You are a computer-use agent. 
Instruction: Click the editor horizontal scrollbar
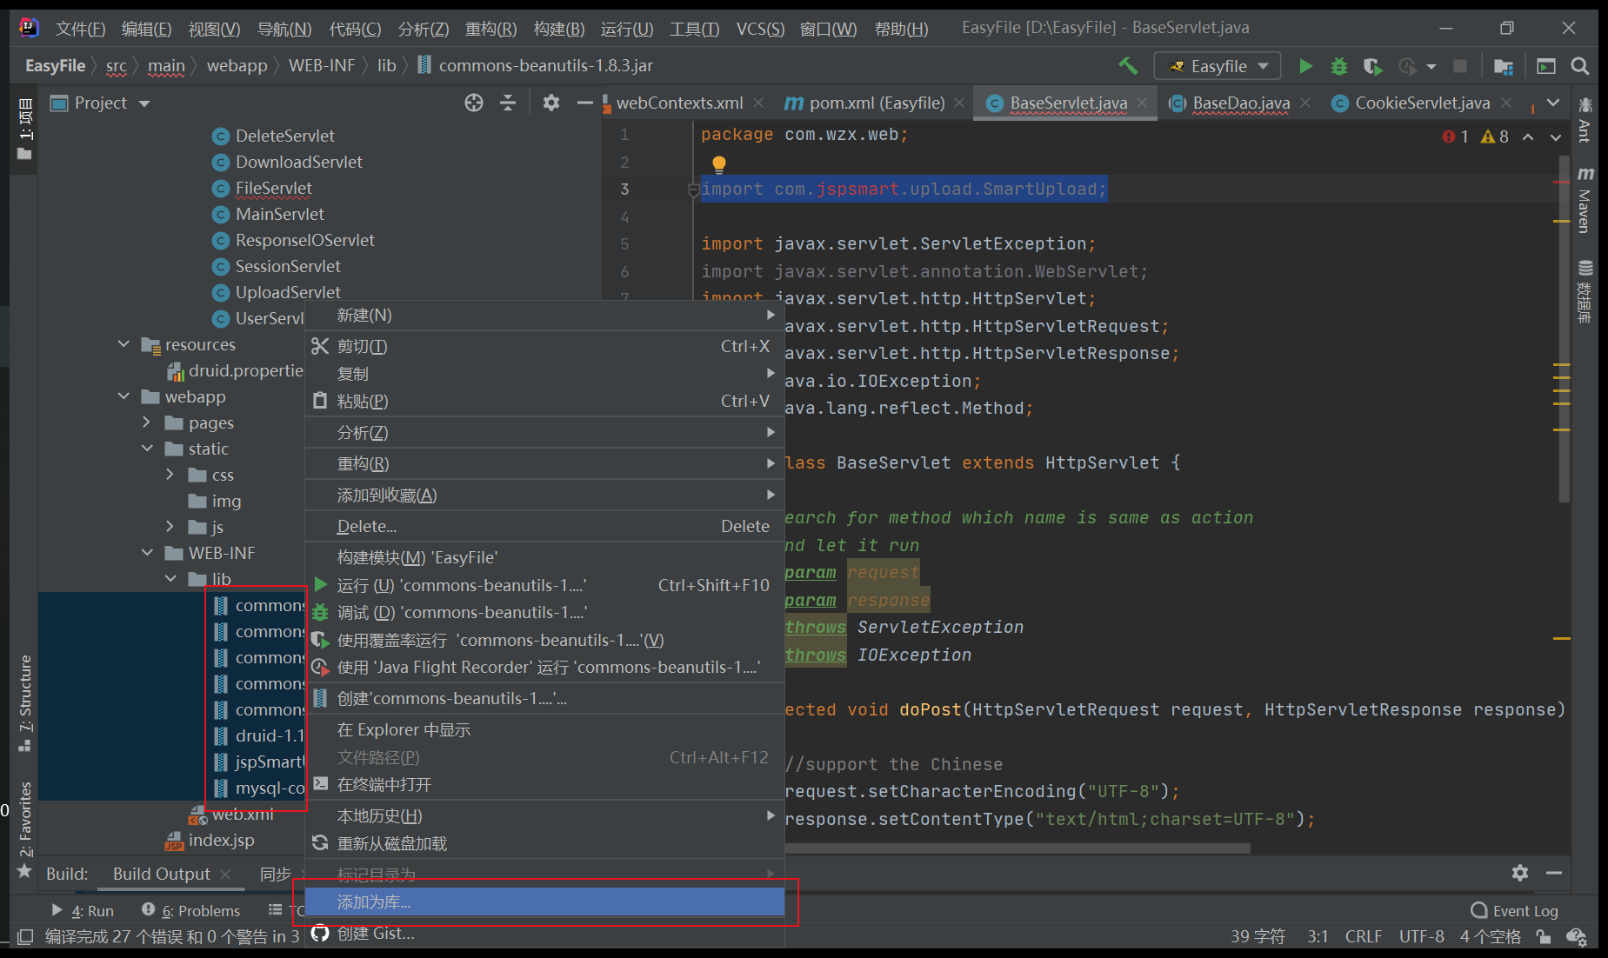click(1018, 848)
